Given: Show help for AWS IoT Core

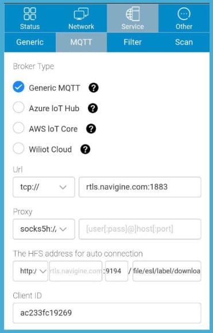Looking at the screenshot, I should click(91, 129).
